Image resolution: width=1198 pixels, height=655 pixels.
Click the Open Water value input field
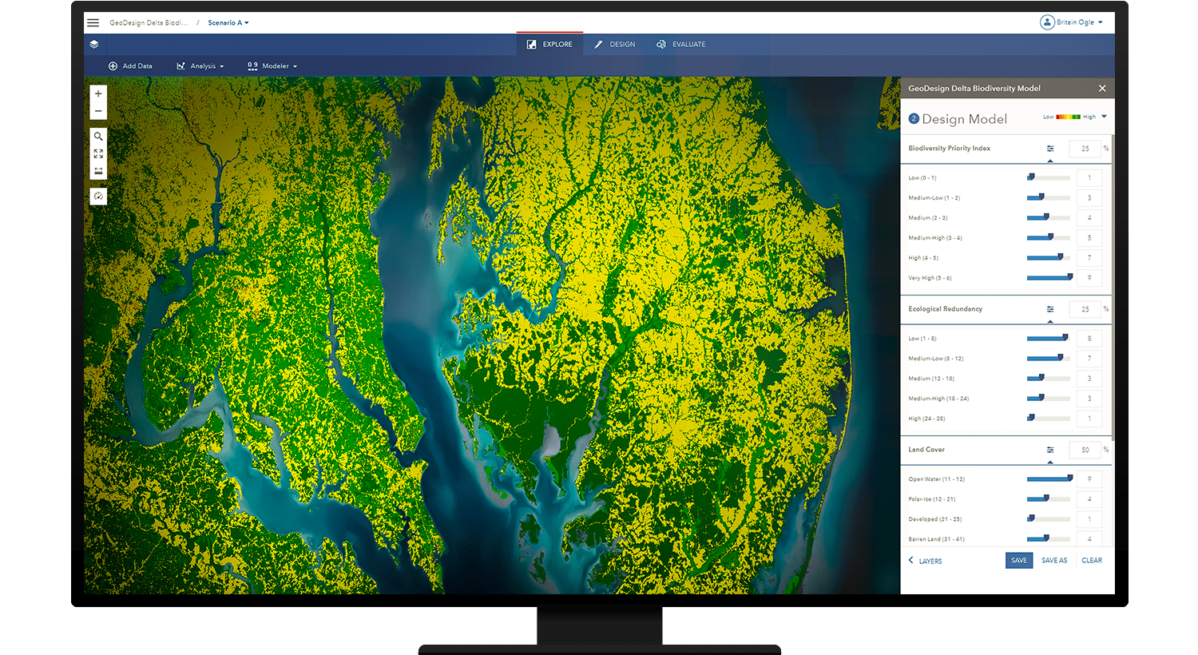1088,478
